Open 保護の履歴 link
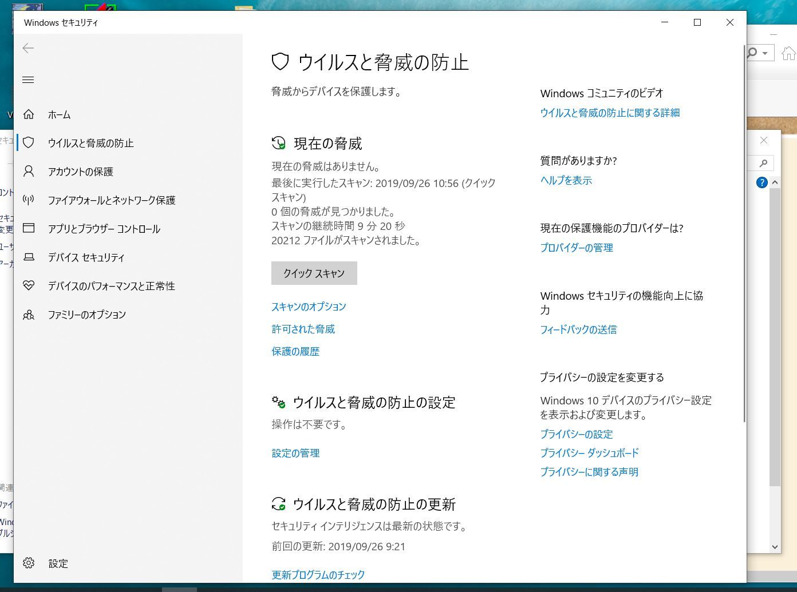797x592 pixels. pos(295,351)
